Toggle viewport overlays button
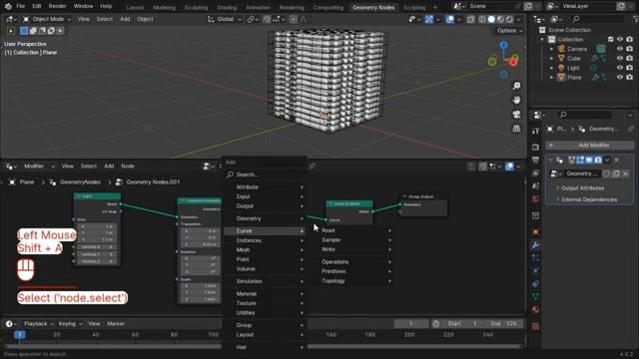This screenshot has height=359, width=639. coord(450,19)
